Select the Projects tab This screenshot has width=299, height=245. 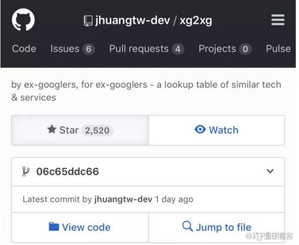tap(225, 49)
